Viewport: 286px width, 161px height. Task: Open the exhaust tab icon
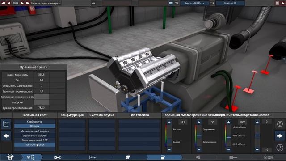coord(198,157)
